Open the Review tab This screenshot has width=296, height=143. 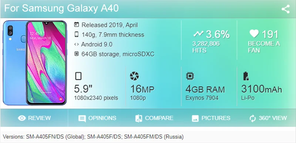(34, 118)
